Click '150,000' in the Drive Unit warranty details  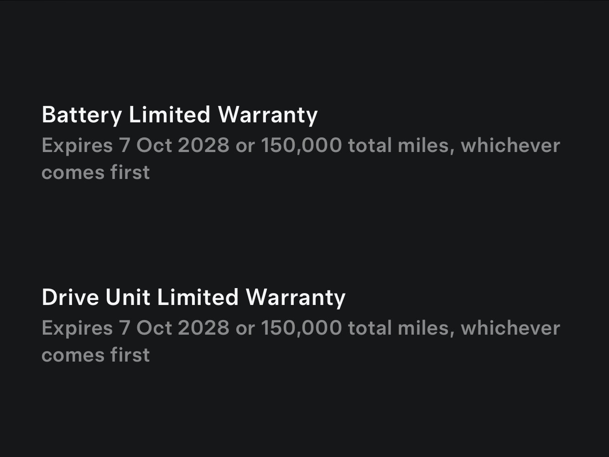[x=301, y=328]
